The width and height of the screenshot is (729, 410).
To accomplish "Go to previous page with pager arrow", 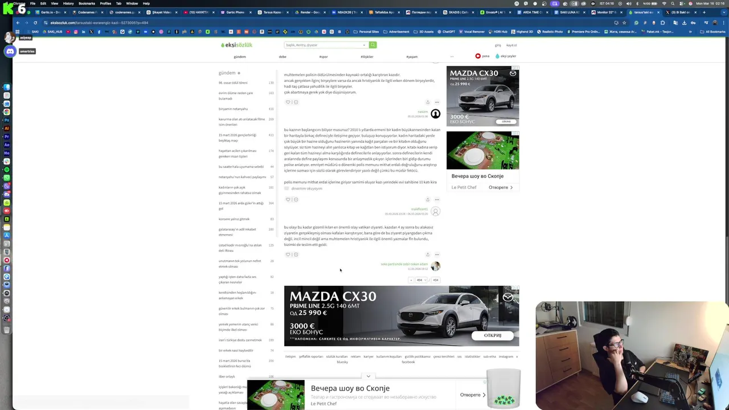I will click(411, 280).
